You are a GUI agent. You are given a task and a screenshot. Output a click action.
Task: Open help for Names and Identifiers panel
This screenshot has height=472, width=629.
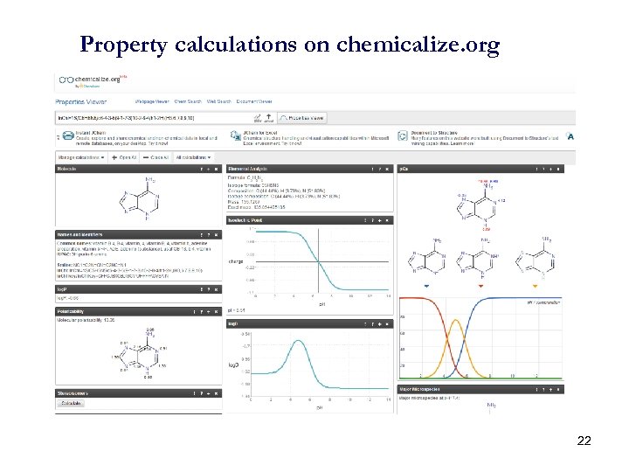209,235
